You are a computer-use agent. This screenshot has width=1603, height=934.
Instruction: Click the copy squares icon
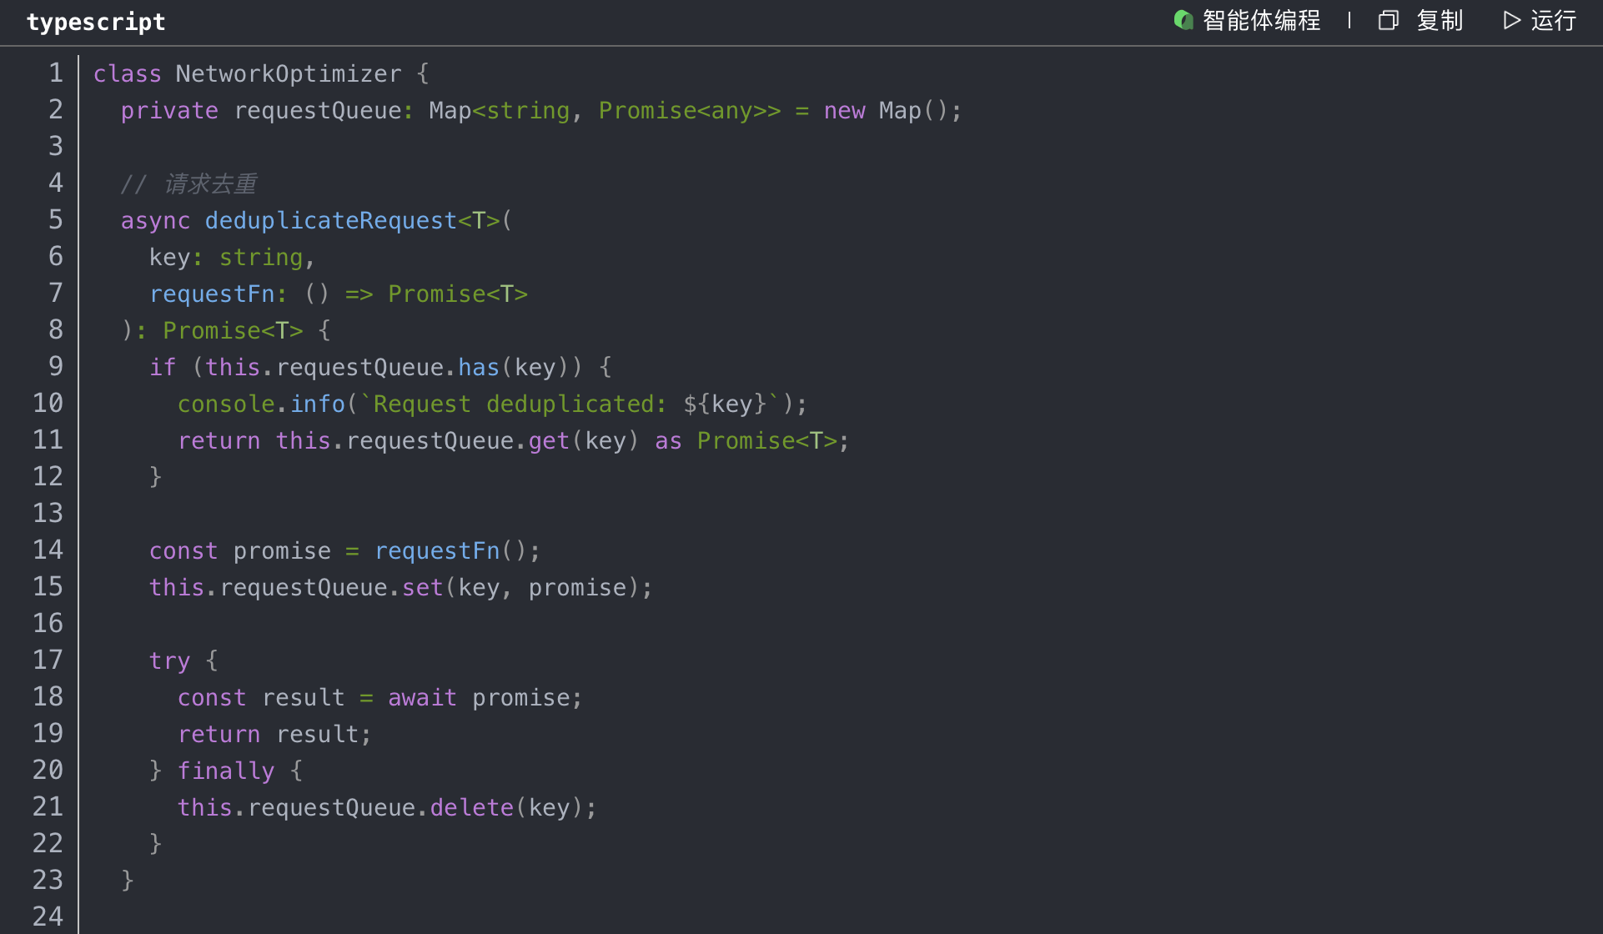pos(1388,20)
